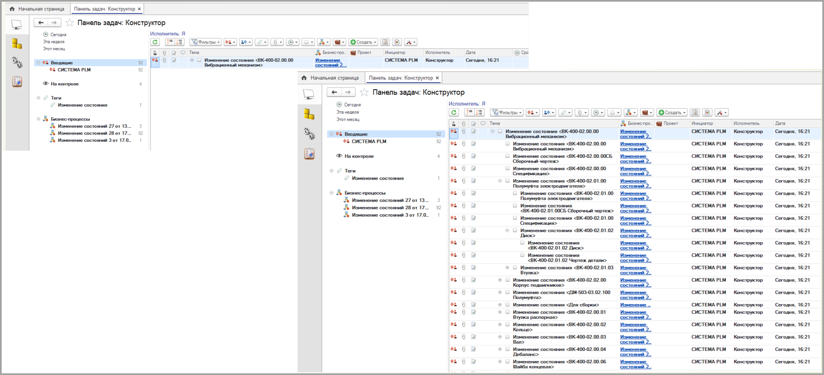Click the back arrow in the foreground window

pyautogui.click(x=334, y=92)
